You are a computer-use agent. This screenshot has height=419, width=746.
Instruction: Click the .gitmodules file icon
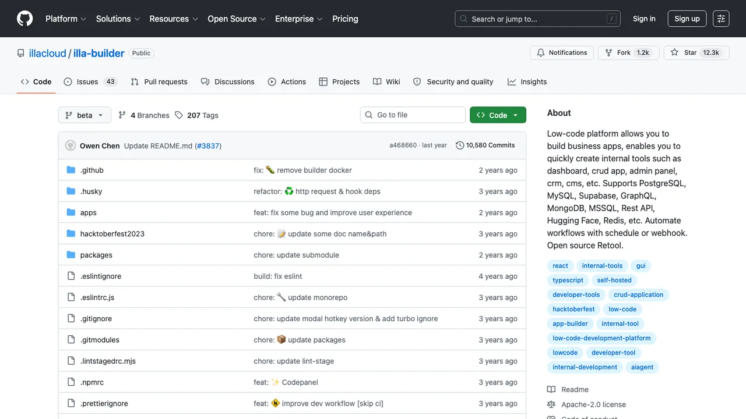(71, 340)
